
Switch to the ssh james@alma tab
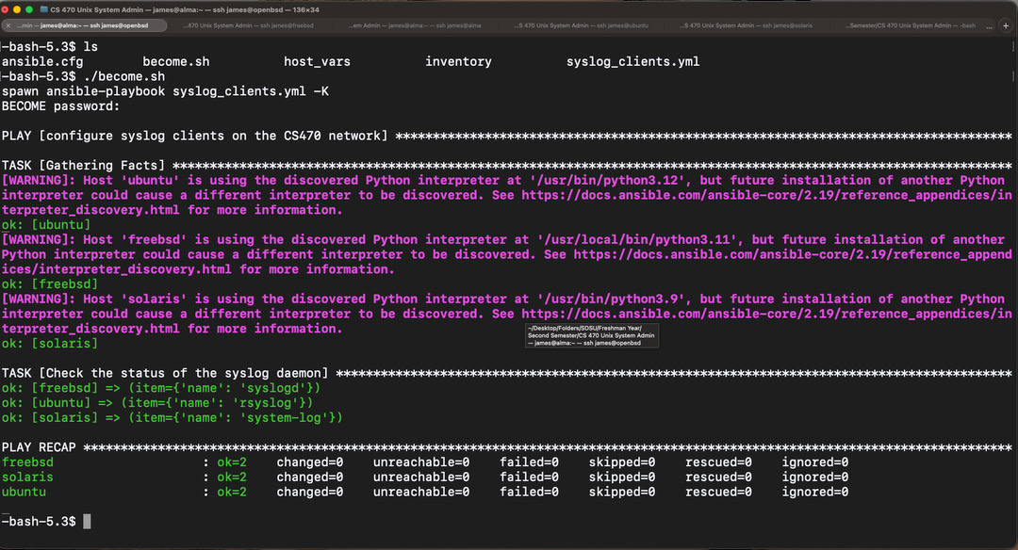416,25
